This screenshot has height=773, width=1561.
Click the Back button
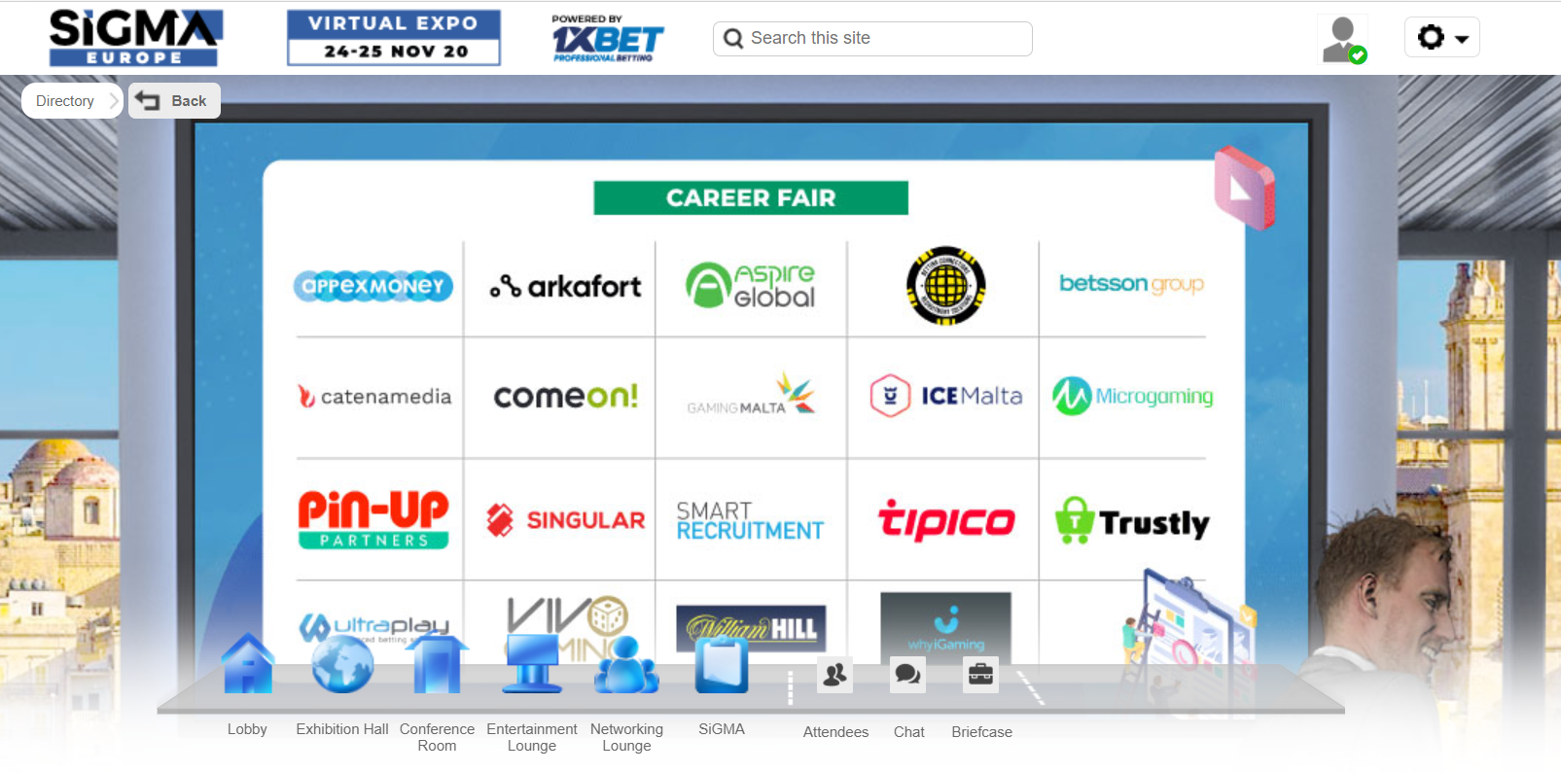point(175,101)
